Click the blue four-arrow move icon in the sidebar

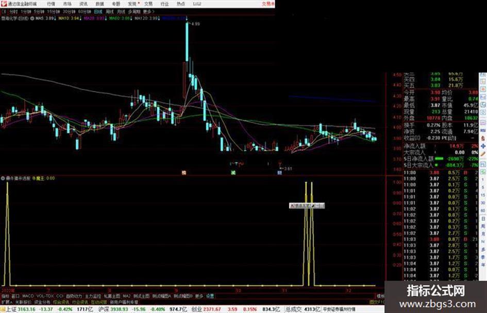483,146
